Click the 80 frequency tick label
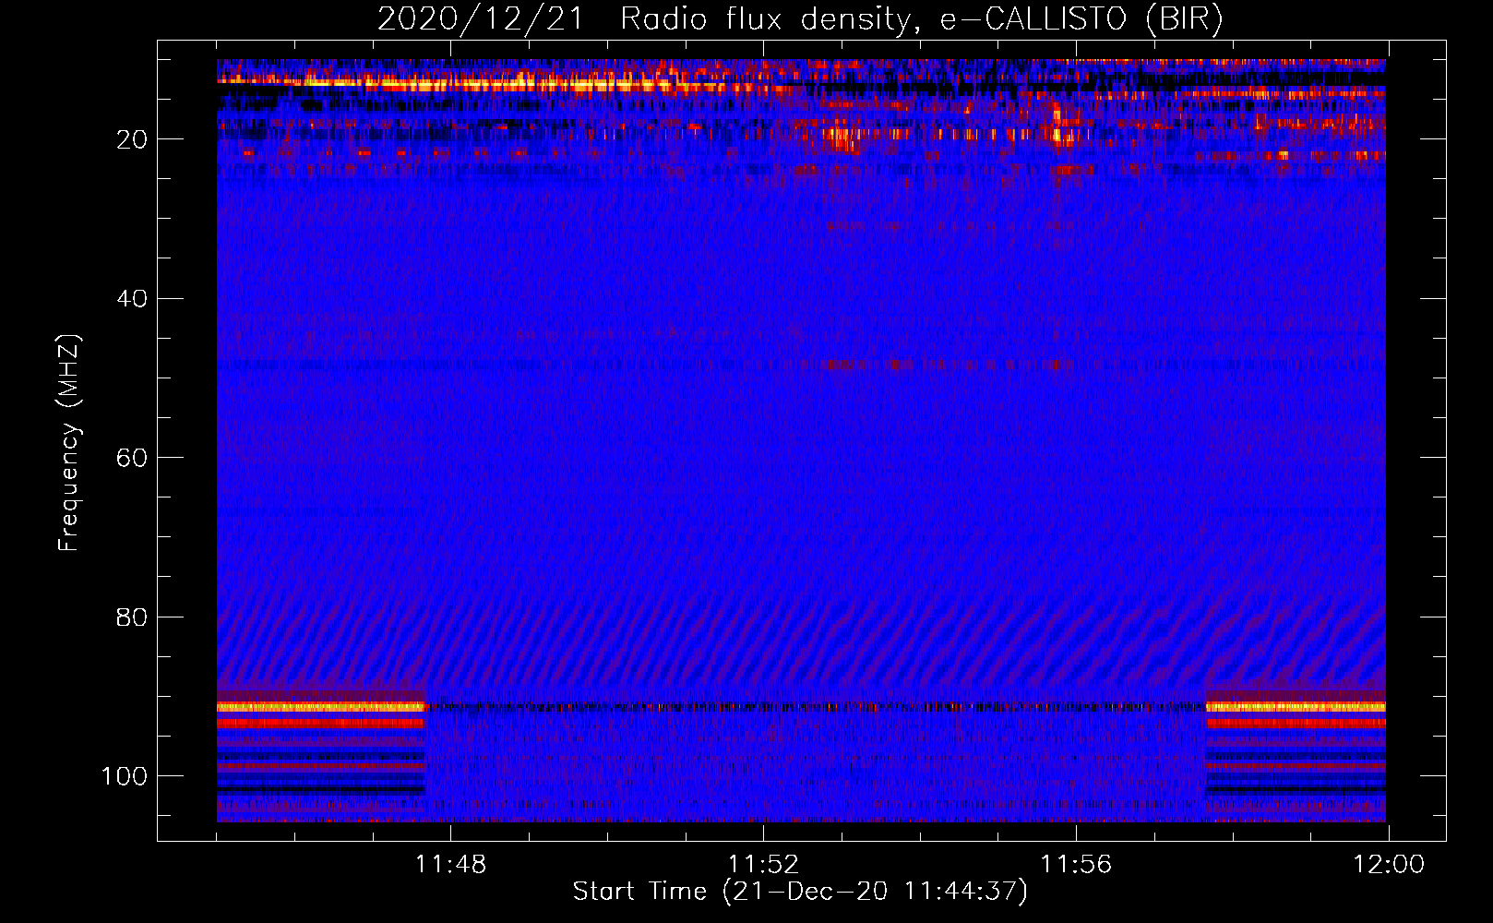The image size is (1493, 923). tap(132, 617)
